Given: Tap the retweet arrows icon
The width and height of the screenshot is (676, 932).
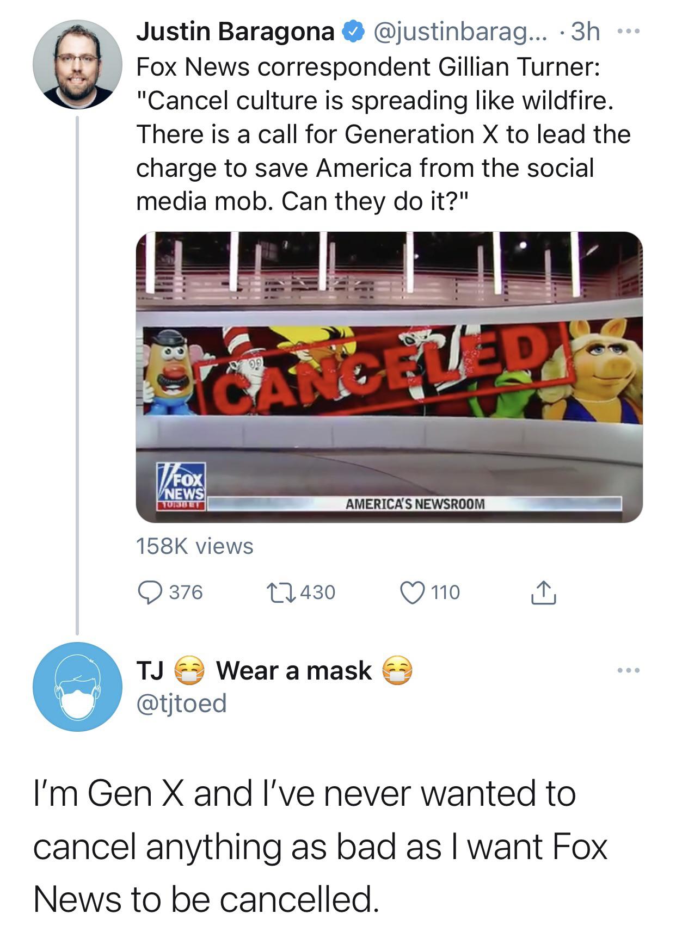Looking at the screenshot, I should click(280, 592).
